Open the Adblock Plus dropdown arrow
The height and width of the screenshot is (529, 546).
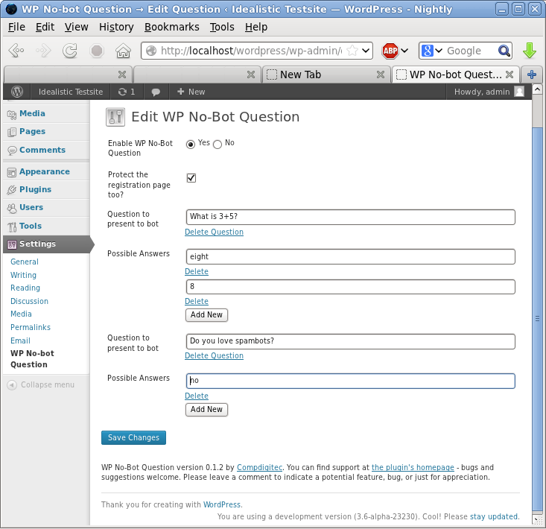click(x=404, y=51)
